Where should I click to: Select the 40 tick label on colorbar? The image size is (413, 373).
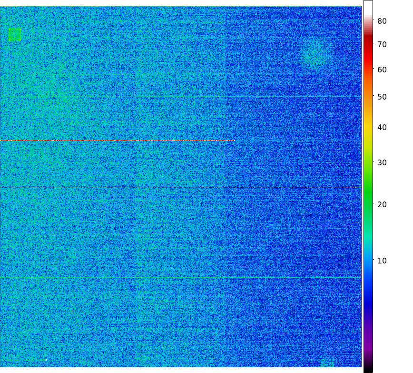382,127
